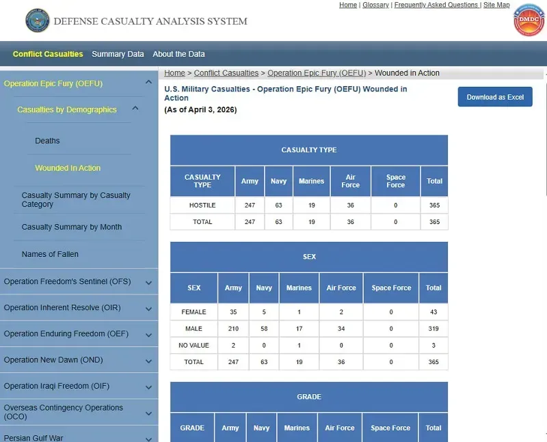
Task: Click the Department of Defense seal logo
Action: pyautogui.click(x=37, y=20)
